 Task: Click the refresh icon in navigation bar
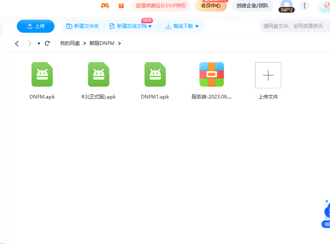[47, 43]
